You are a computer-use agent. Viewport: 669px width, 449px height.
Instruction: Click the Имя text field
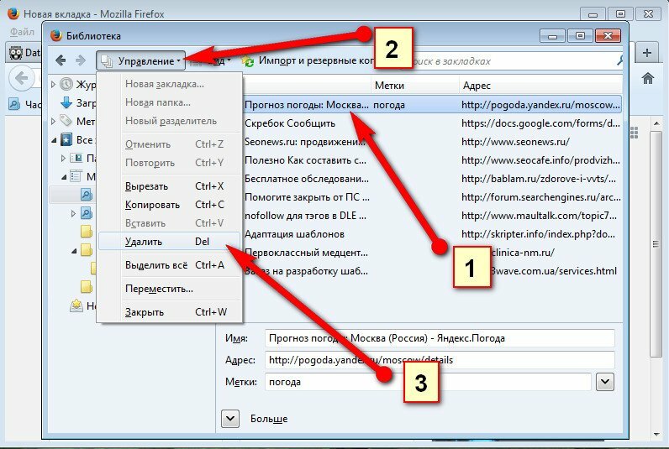(439, 338)
